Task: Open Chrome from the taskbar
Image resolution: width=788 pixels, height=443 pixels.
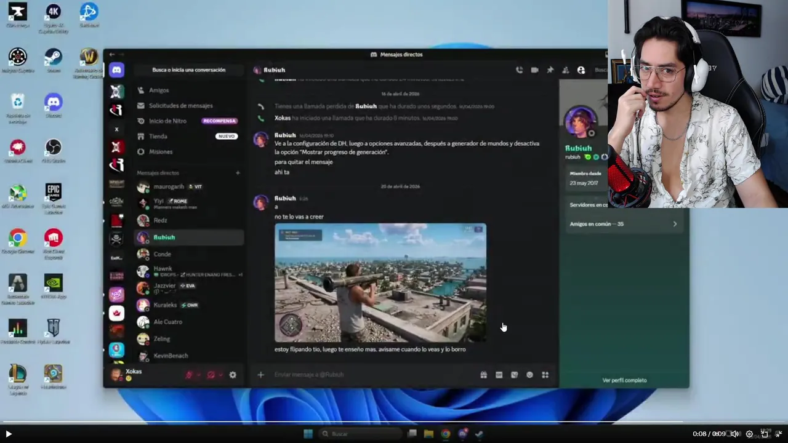Action: 445,434
